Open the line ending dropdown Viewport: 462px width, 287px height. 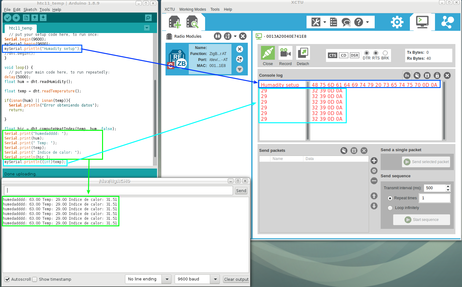pos(166,279)
